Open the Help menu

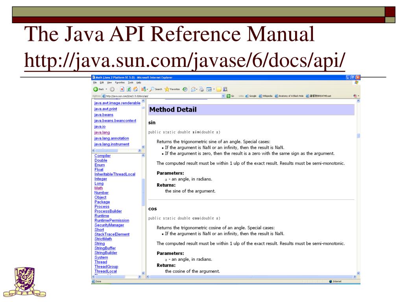tap(139, 83)
